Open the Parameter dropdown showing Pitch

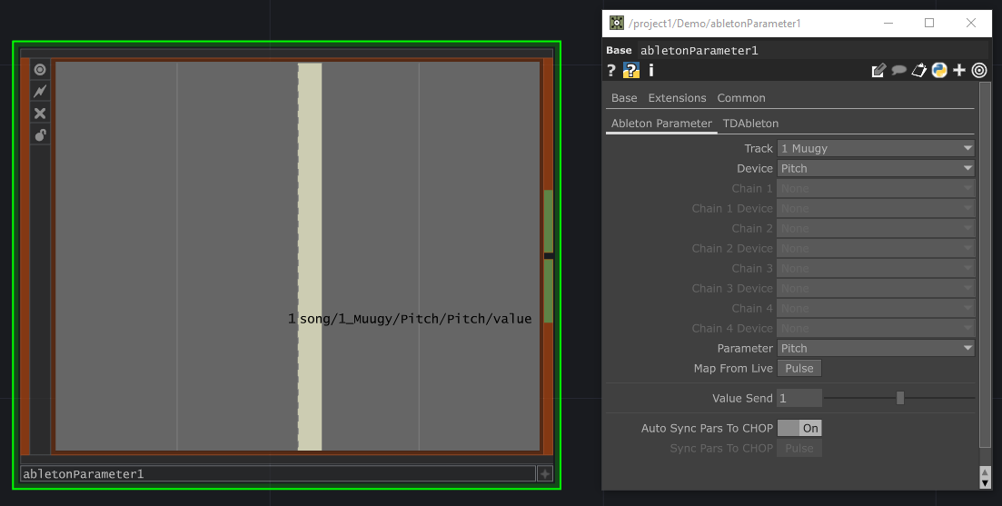pyautogui.click(x=876, y=348)
